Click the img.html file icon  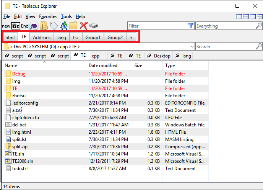[8, 132]
